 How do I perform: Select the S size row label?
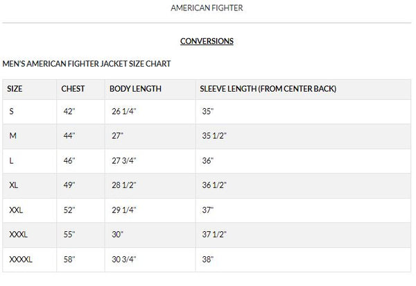(x=12, y=111)
